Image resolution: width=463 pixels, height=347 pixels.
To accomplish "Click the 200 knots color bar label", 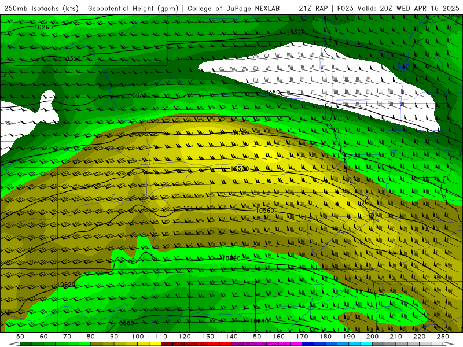I will 372,337.
